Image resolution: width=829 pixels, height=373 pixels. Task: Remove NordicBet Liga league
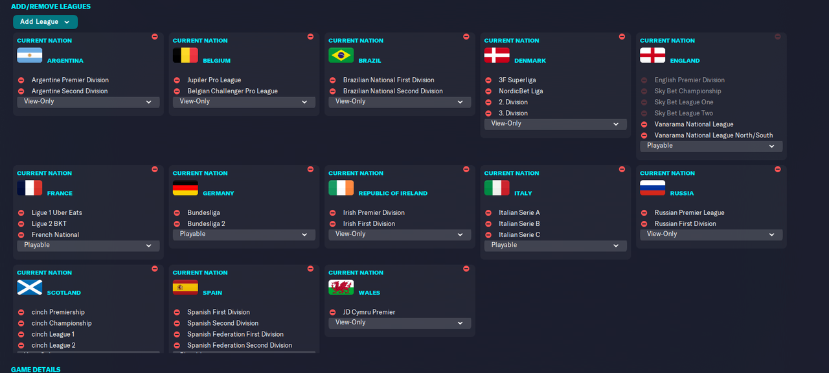click(488, 91)
